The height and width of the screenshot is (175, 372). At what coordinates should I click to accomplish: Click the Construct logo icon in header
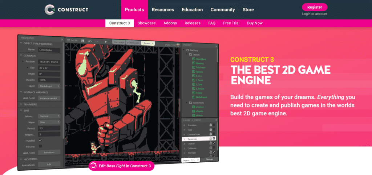(x=50, y=9)
